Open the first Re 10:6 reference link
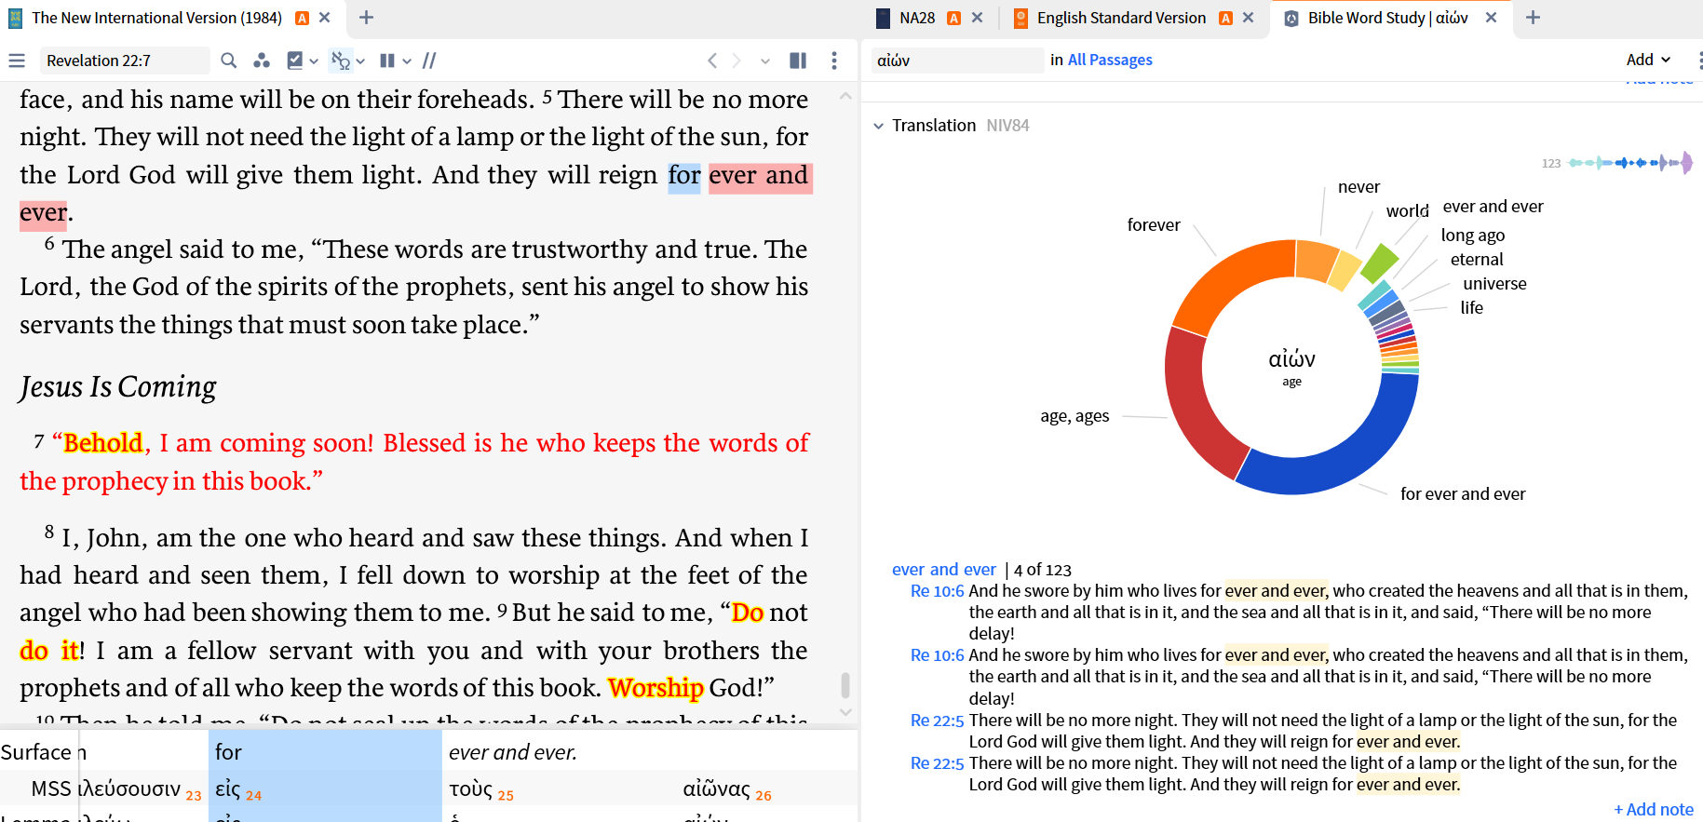Screen dimensions: 1703x822 [937, 591]
